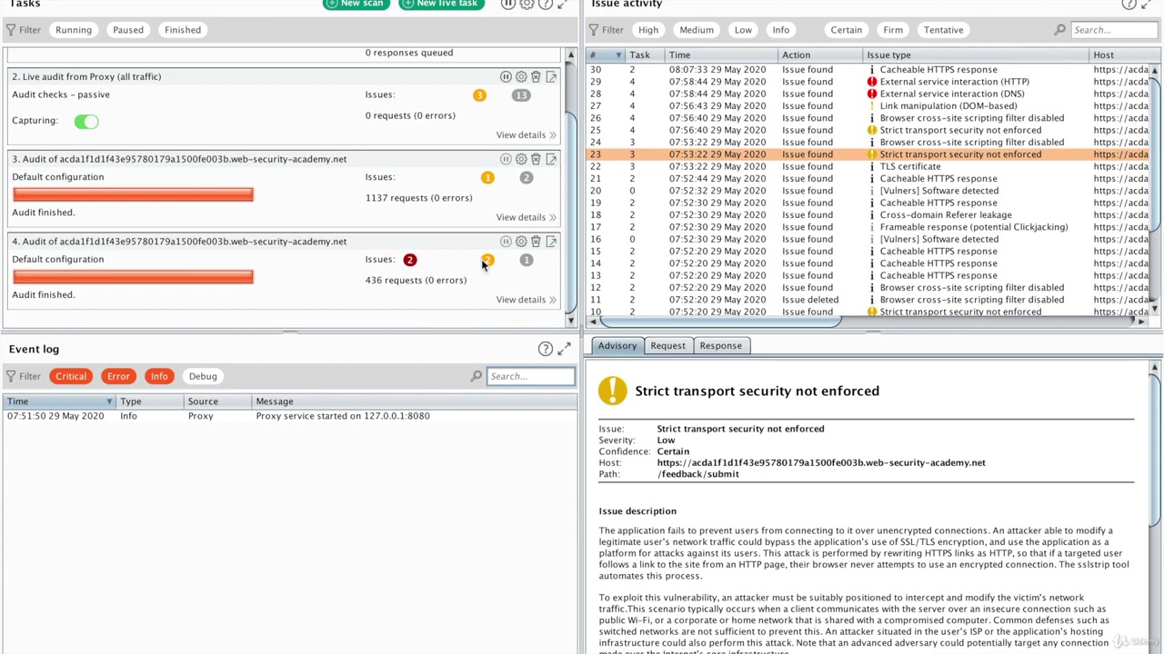Image resolution: width=1164 pixels, height=654 pixels.
Task: Create a New live task
Action: pyautogui.click(x=441, y=4)
